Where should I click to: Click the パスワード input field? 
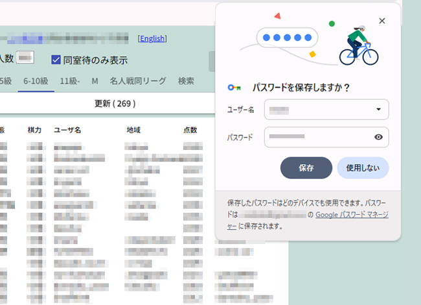point(317,137)
